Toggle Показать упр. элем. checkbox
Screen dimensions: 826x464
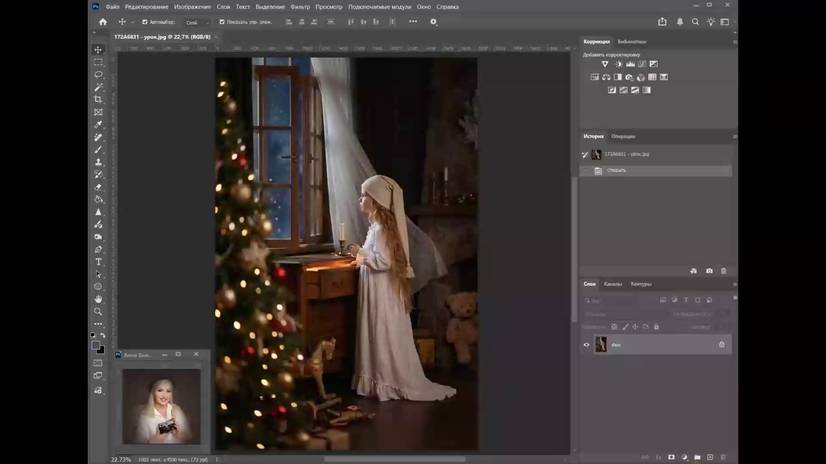click(222, 22)
